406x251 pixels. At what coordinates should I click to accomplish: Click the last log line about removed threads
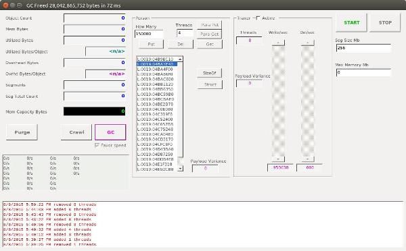[49, 244]
